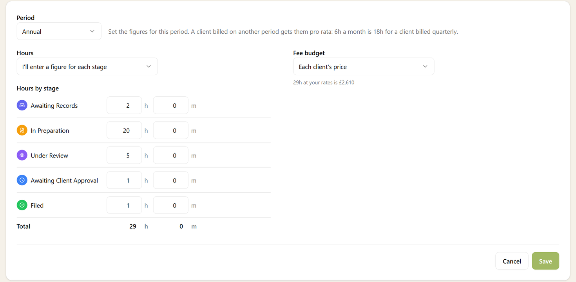Cancel the budget changes
Screen dimensions: 576x282
pos(512,261)
